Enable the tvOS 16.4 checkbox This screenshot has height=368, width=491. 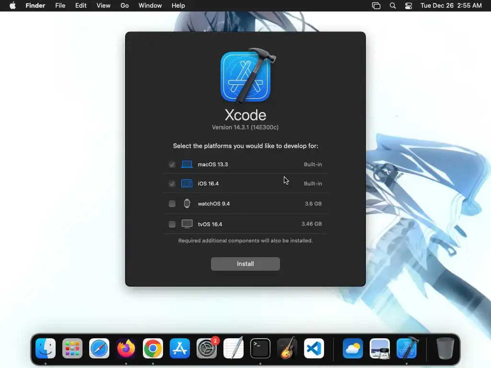172,224
